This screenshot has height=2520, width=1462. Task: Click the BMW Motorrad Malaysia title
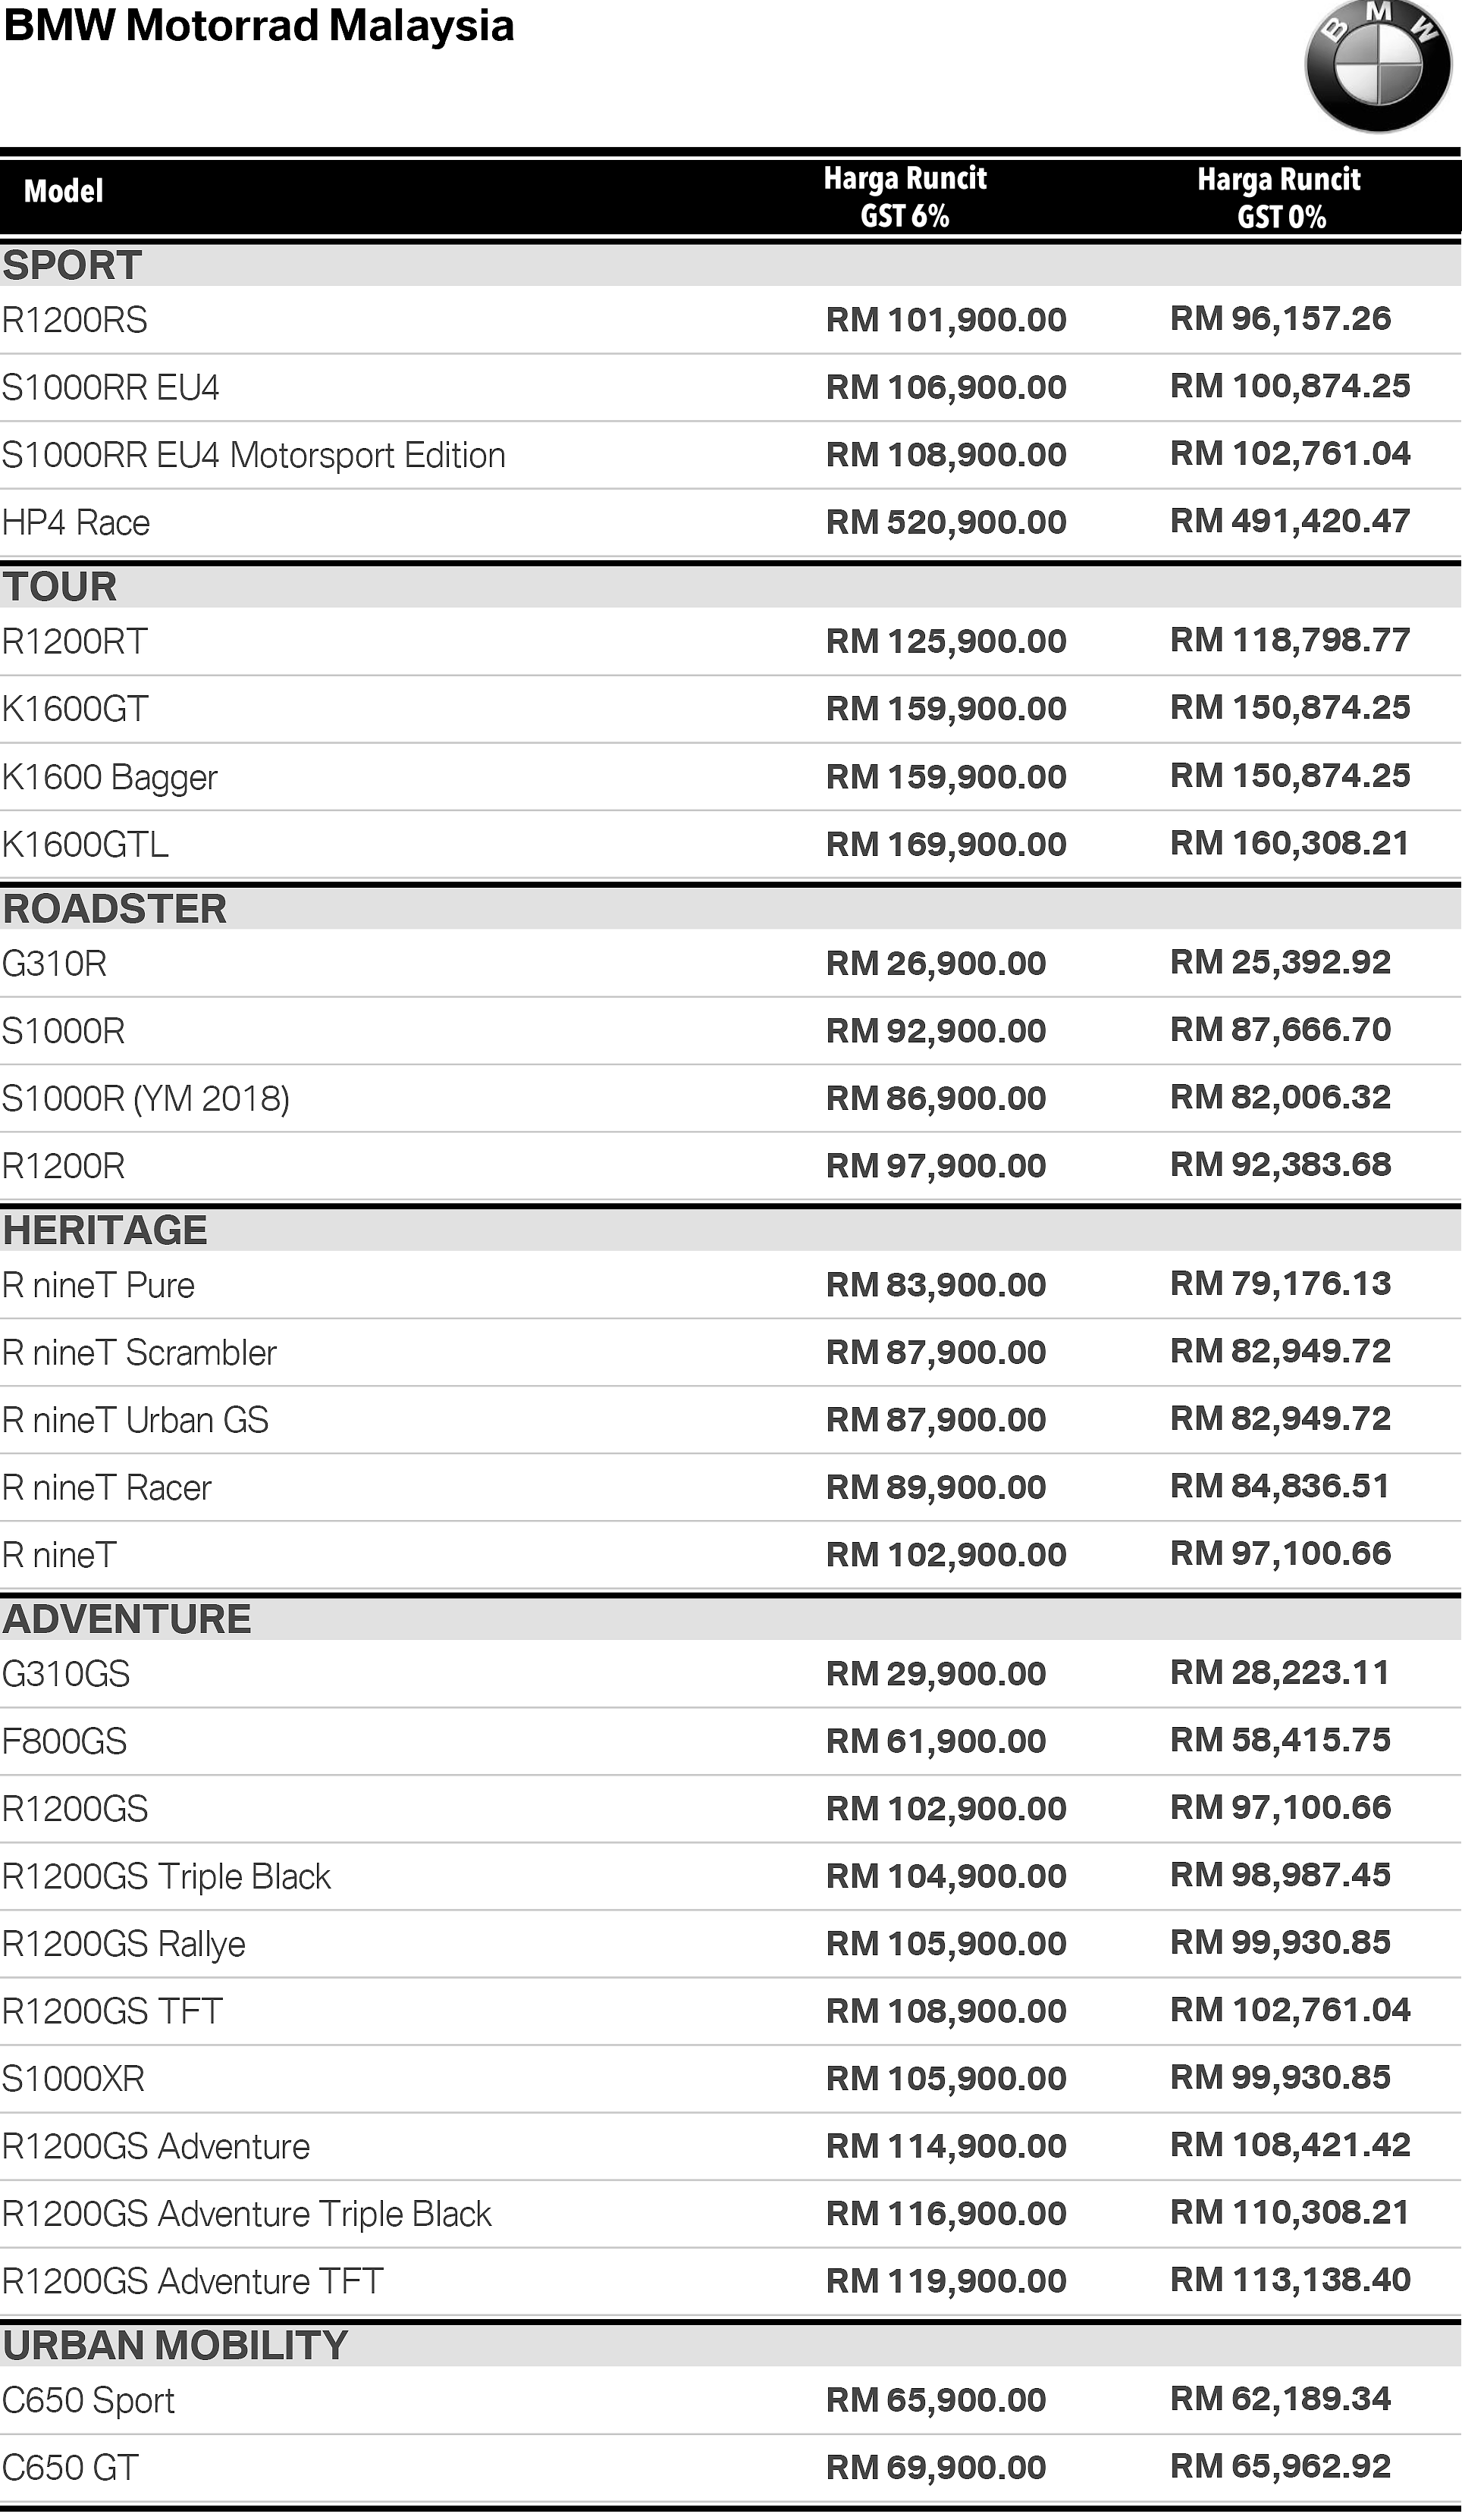tap(259, 26)
